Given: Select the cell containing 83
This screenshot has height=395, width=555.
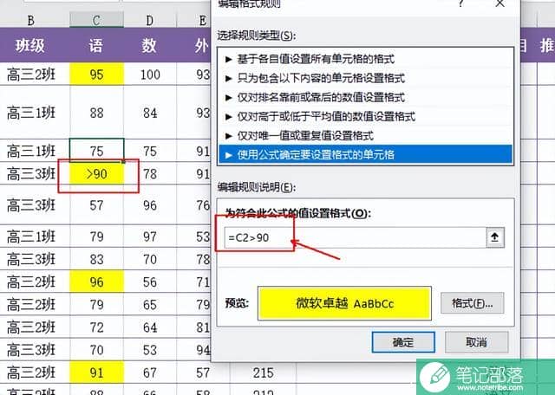Looking at the screenshot, I should coord(96,259).
